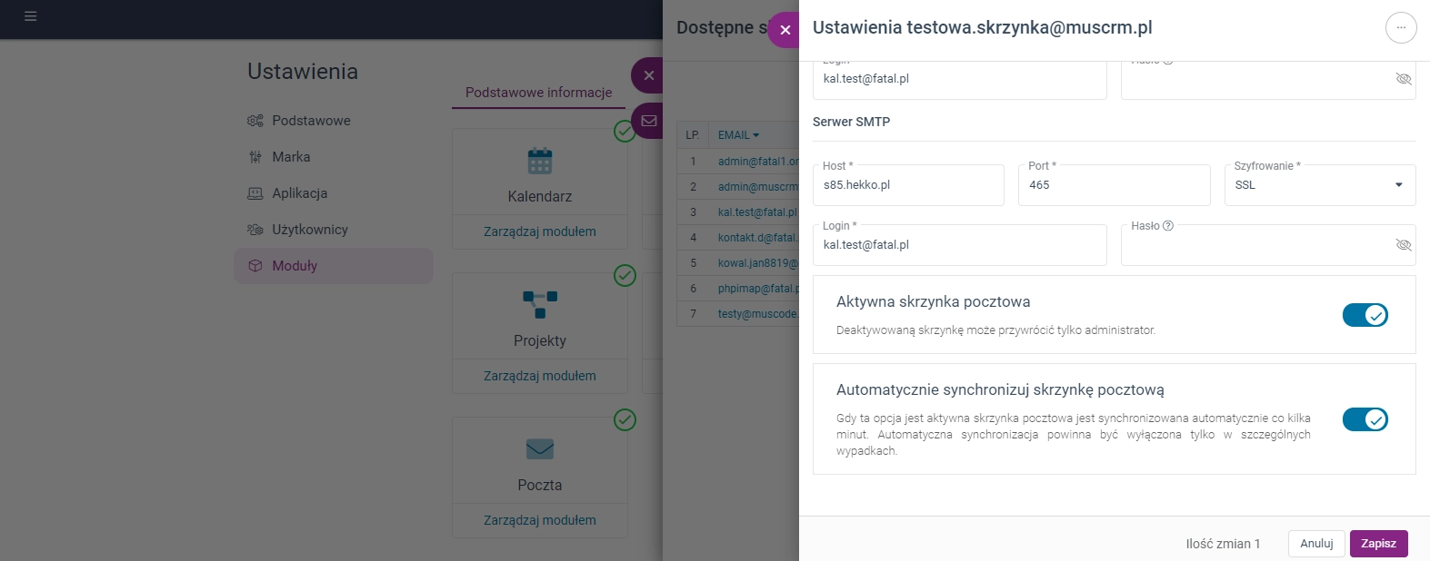Click the Hasło help question icon
Viewport: 1430px width, 561px height.
tap(1168, 226)
